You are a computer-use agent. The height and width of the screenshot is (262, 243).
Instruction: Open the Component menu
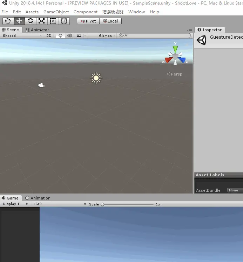86,12
